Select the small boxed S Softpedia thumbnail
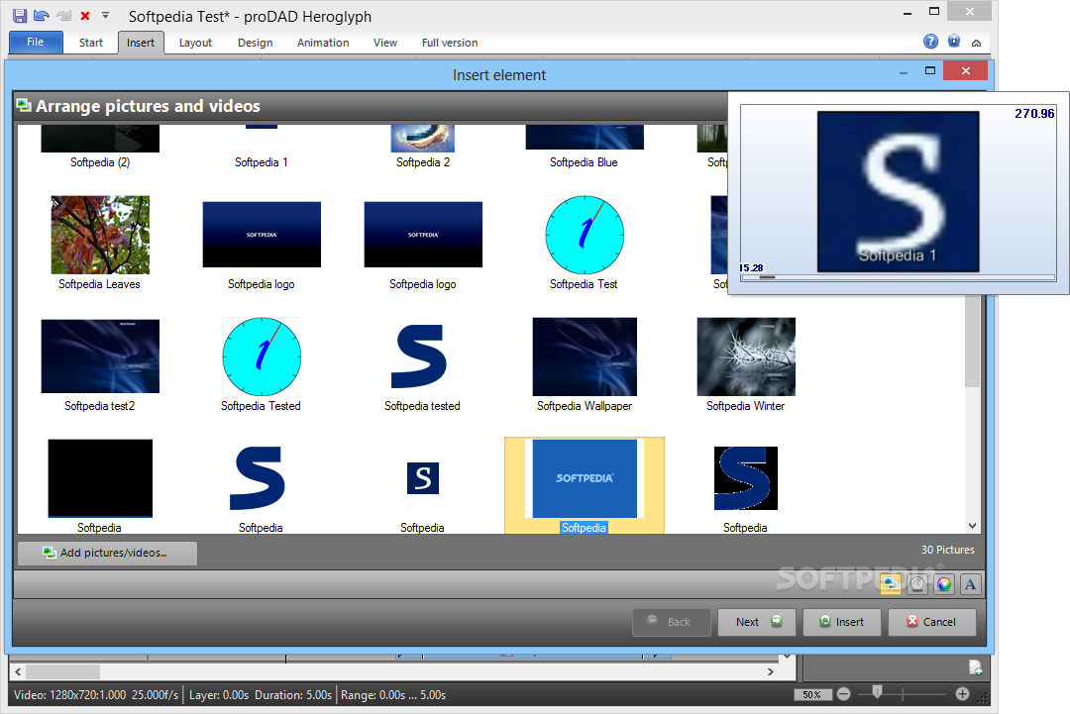The image size is (1070, 714). 423,478
